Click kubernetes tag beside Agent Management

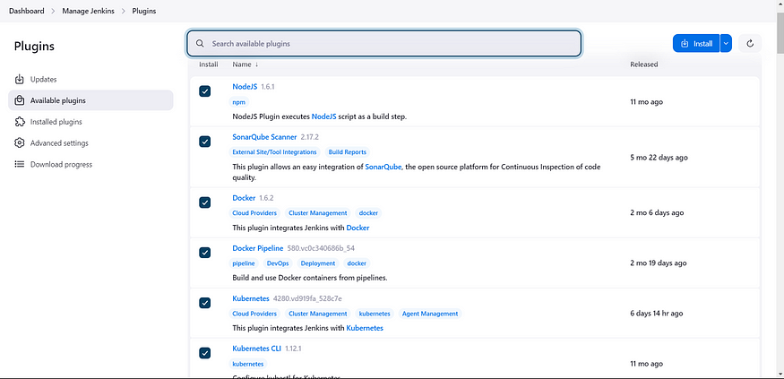[x=375, y=314]
